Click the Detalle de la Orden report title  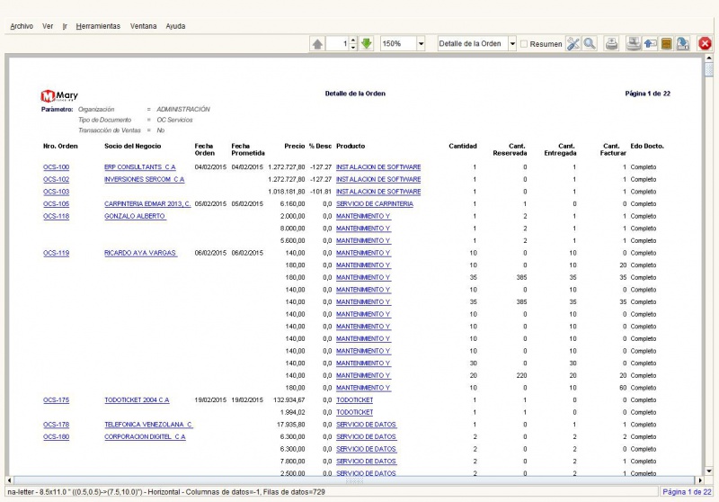pos(355,94)
